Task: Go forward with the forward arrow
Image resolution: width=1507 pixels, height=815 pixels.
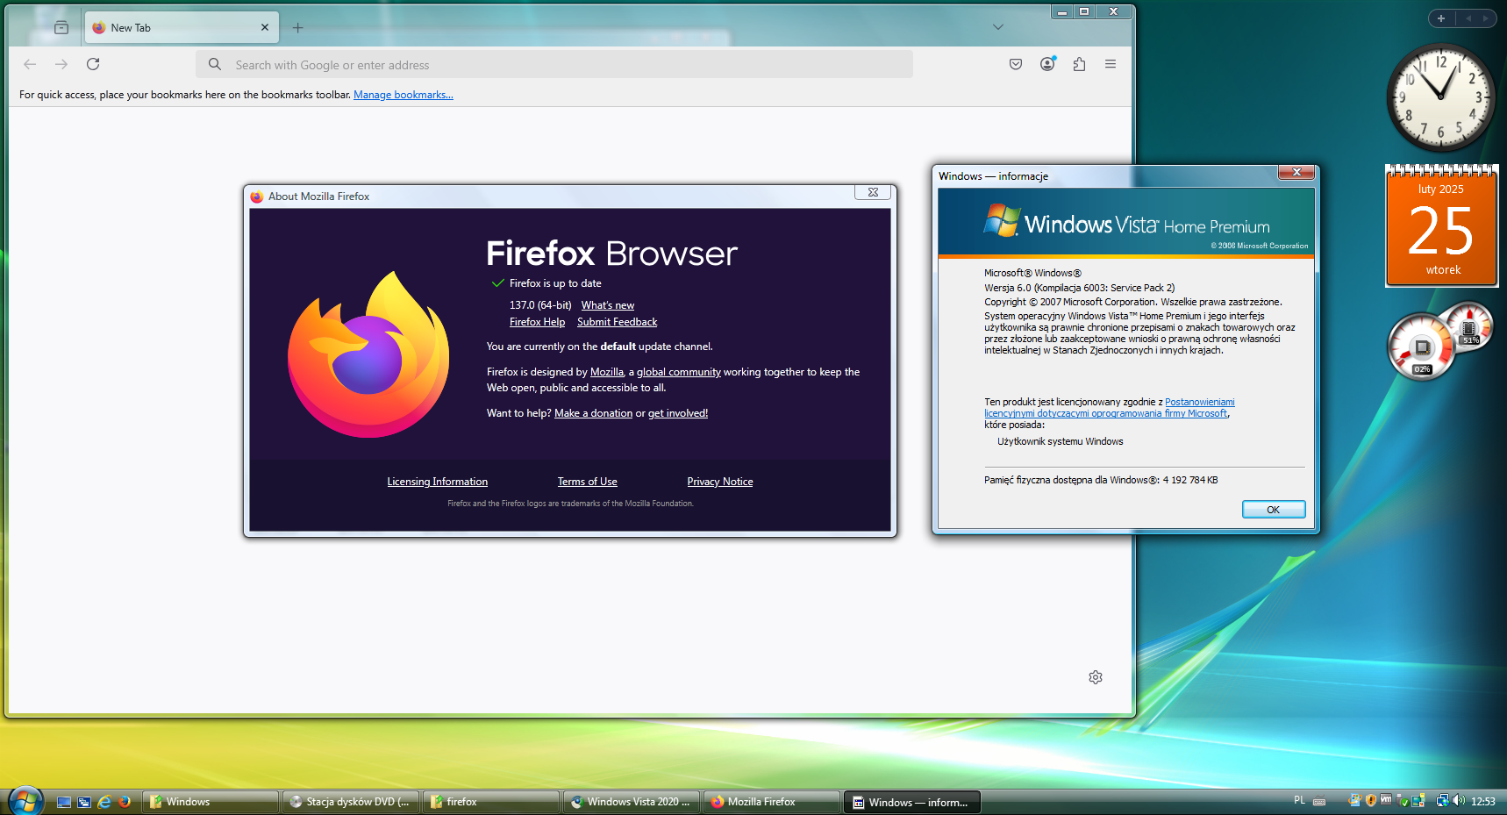Action: [x=61, y=64]
